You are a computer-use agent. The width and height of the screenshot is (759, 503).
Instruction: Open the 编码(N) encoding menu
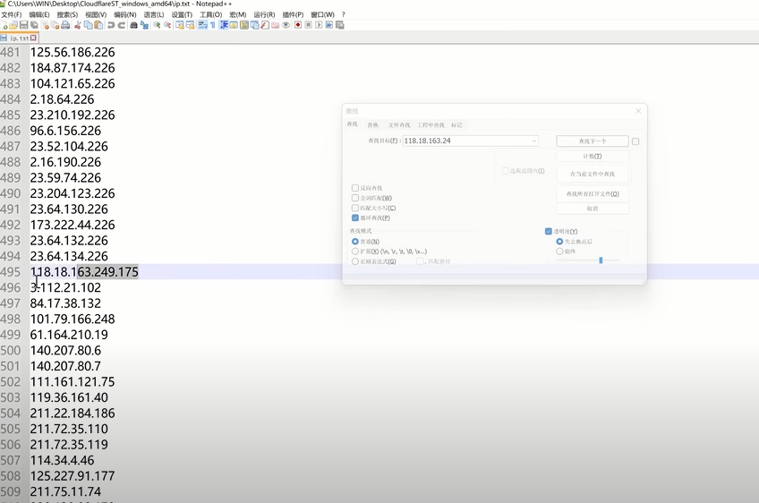[125, 15]
